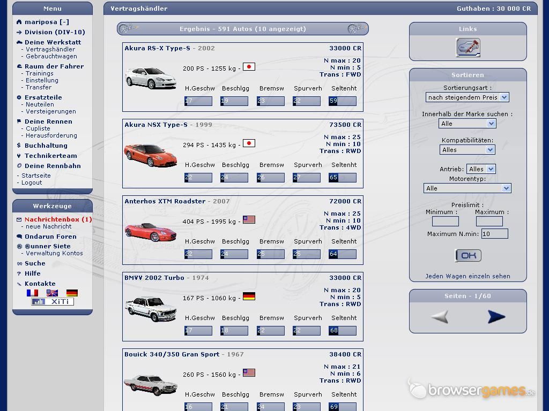Click the wheel icon left of Ergebnis header
549x411 pixels.
[124, 29]
